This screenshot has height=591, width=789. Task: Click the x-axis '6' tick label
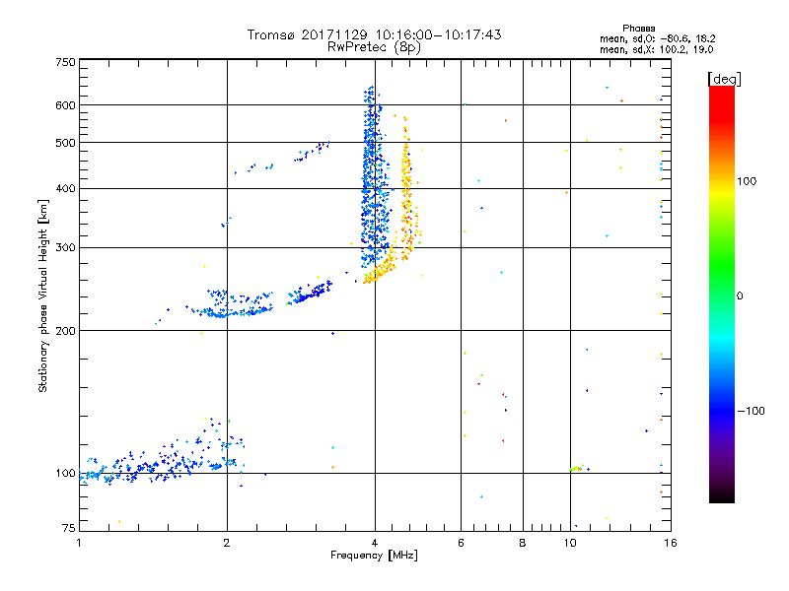pos(461,543)
